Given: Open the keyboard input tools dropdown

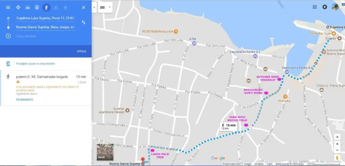Looking at the screenshot, I should 105,8.
